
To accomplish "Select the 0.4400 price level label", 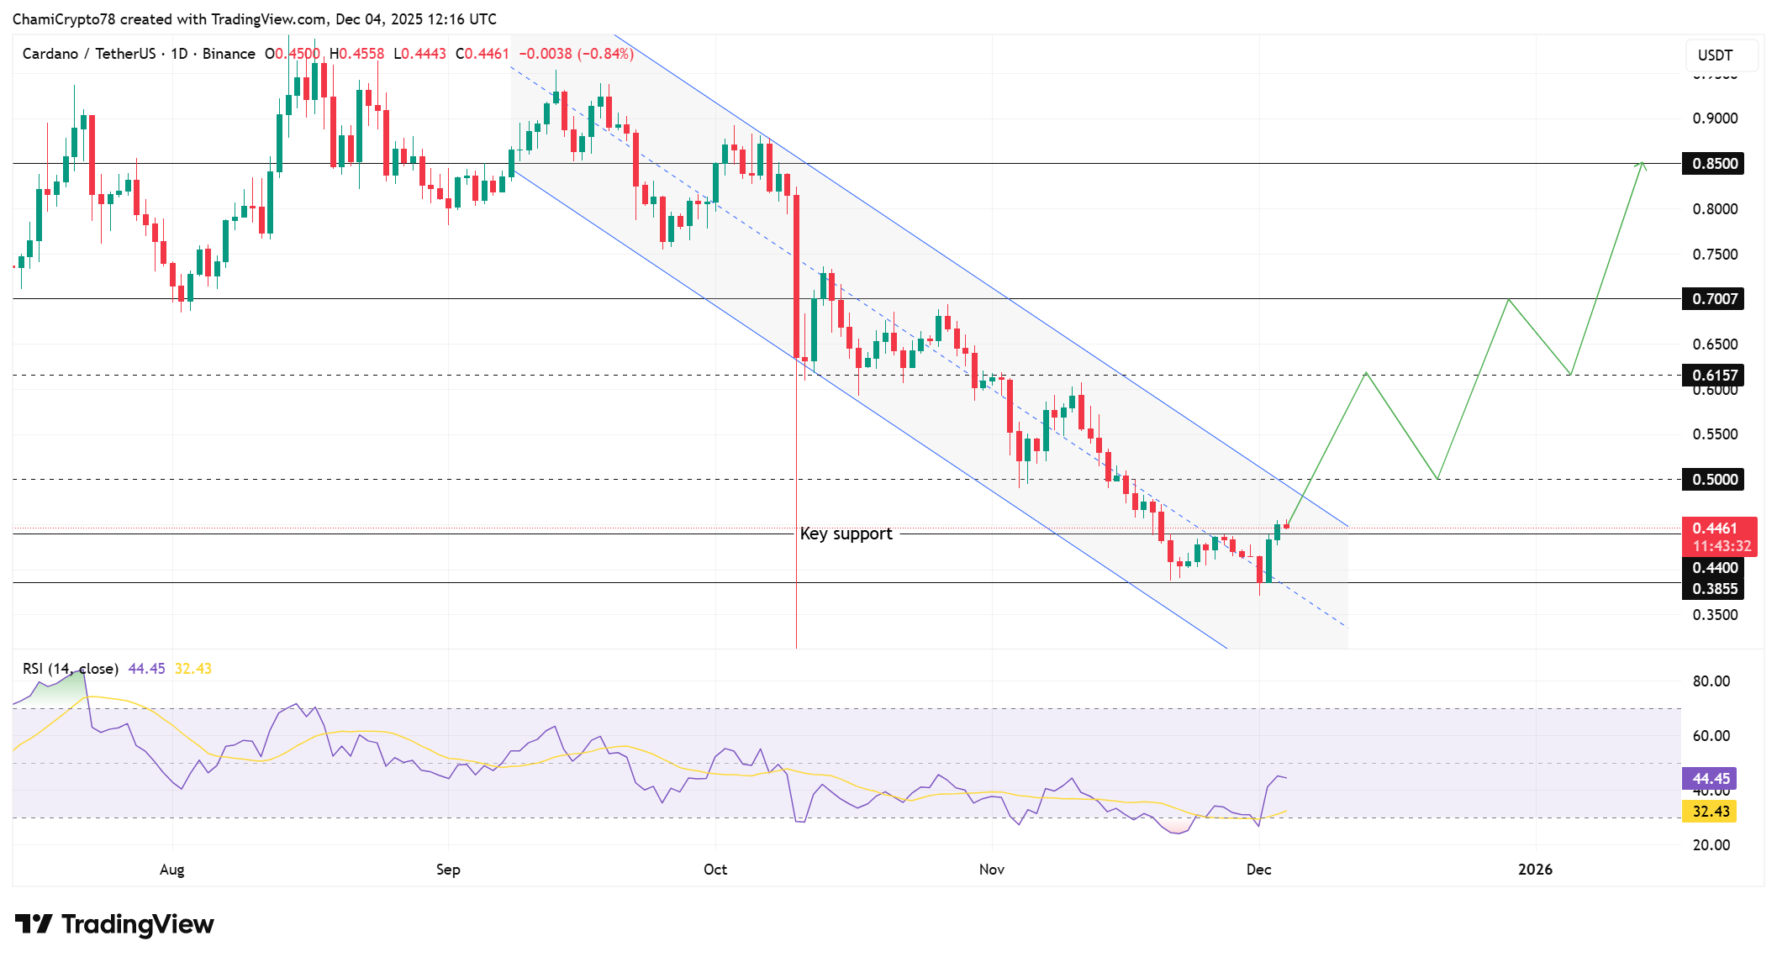I will click(x=1716, y=569).
